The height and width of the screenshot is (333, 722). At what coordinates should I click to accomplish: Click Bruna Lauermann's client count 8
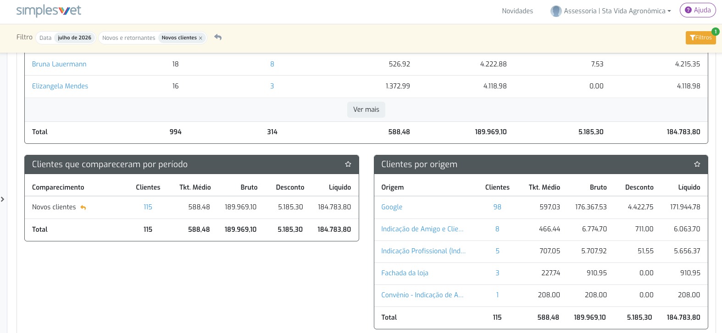(x=272, y=64)
